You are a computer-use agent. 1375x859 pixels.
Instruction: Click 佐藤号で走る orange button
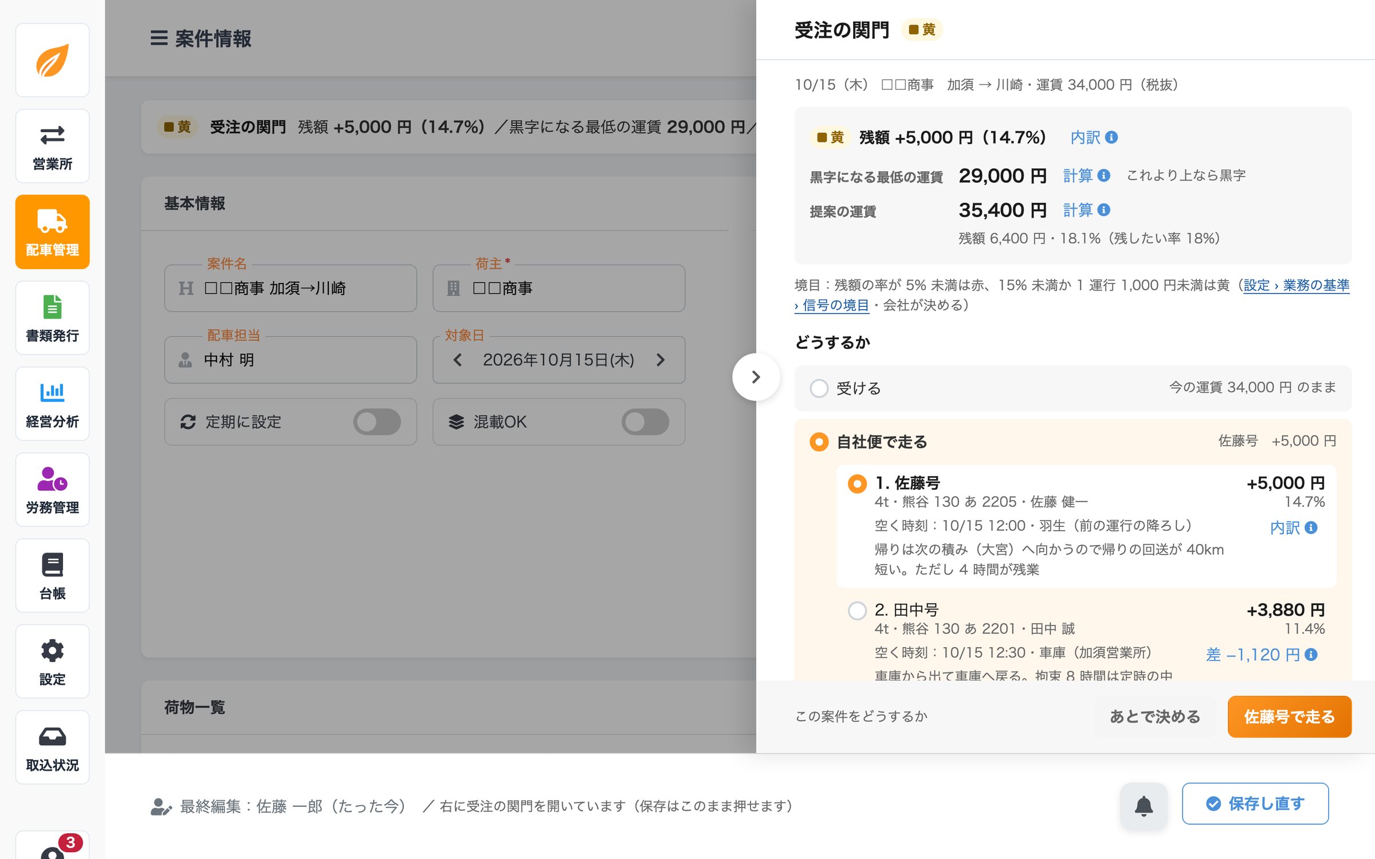[x=1290, y=716]
